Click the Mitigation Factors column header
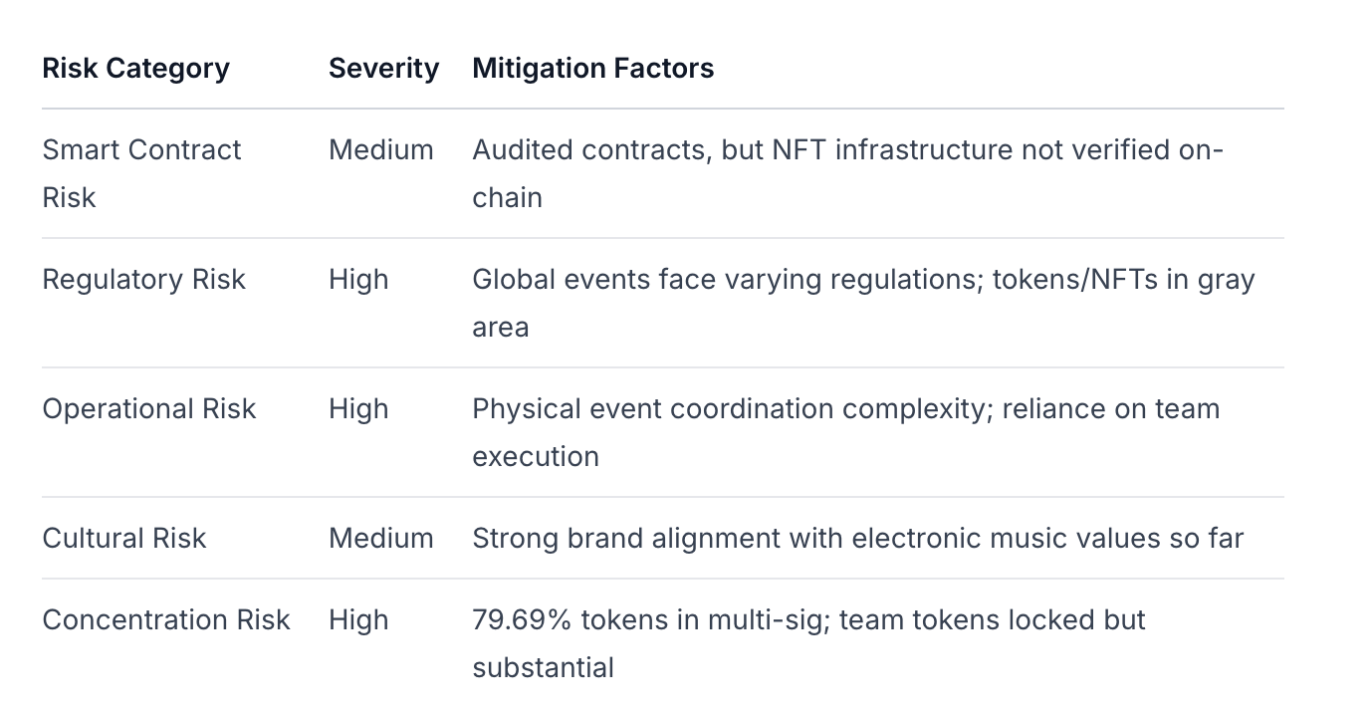This screenshot has width=1372, height=713. click(593, 69)
